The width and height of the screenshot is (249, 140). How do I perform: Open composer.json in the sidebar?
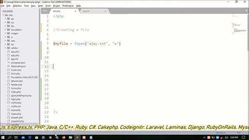(18, 63)
